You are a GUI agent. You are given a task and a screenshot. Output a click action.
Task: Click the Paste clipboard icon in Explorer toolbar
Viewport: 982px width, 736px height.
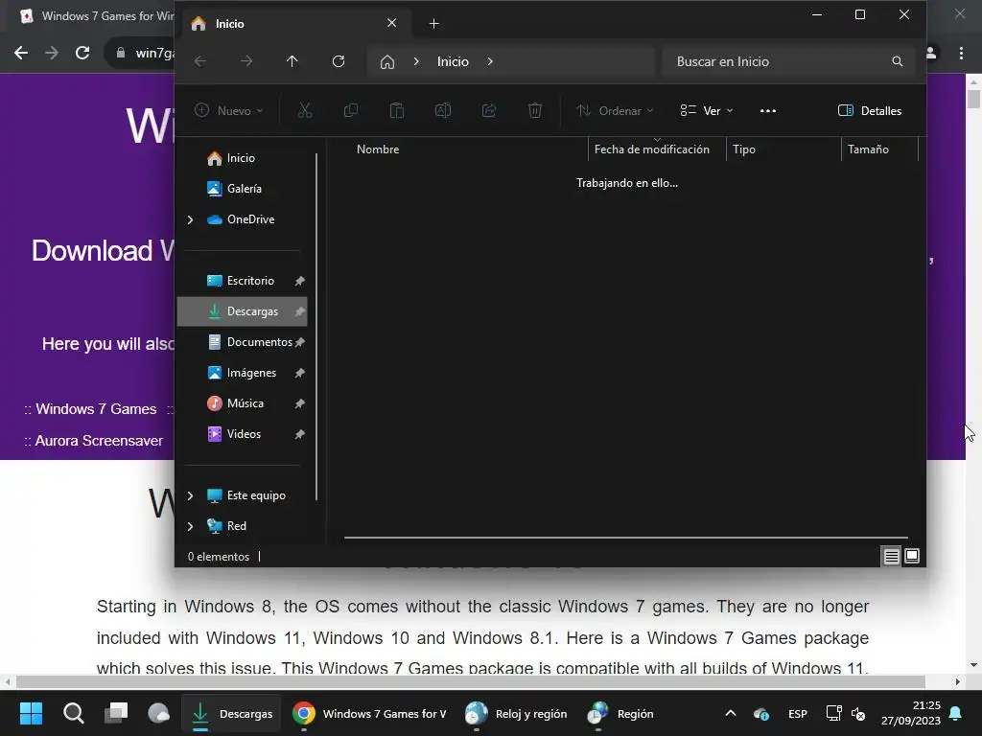397,111
